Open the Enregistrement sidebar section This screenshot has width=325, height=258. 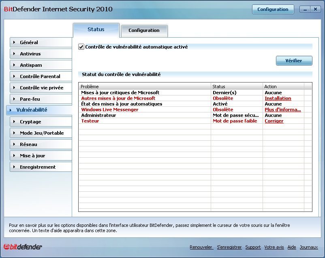[41, 167]
